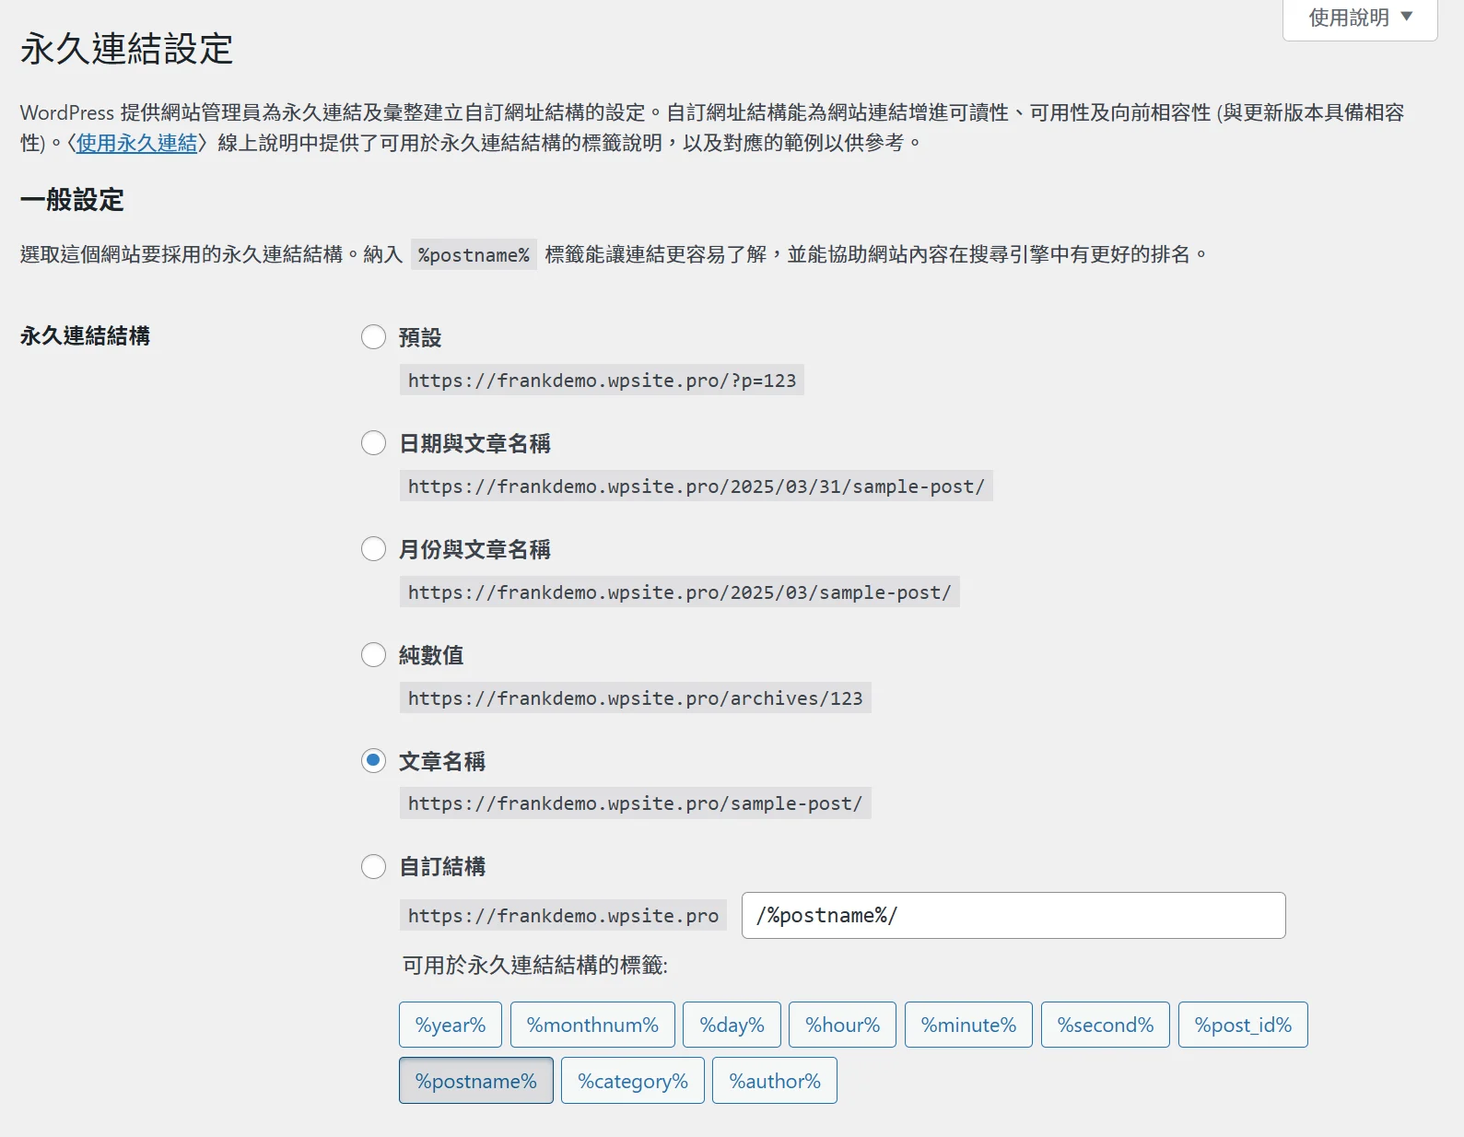Click the 一般設定 section heading
Screen dimensions: 1464x1137
[x=72, y=200]
